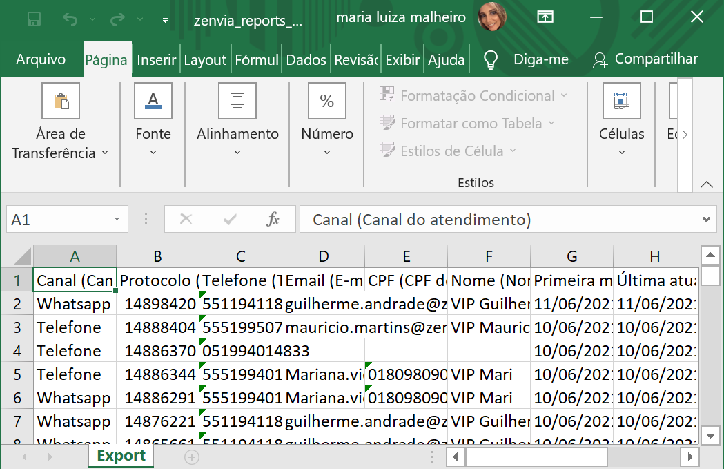Click the Compartilhar button
Image resolution: width=724 pixels, height=469 pixels.
(x=645, y=59)
